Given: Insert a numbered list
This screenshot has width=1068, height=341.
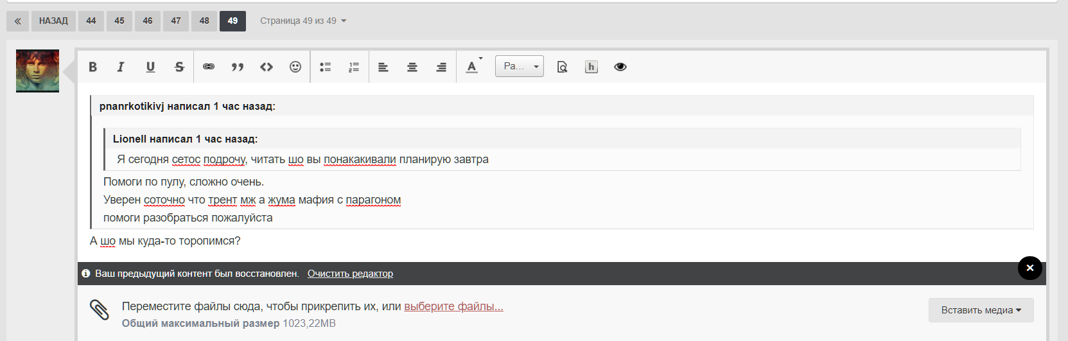Looking at the screenshot, I should coord(354,67).
